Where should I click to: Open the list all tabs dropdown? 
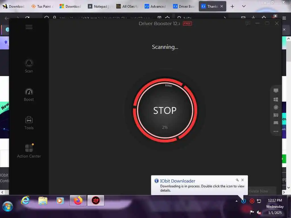pos(244,6)
